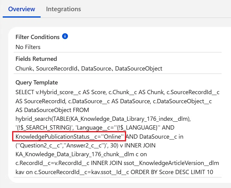The width and height of the screenshot is (231, 188).
Task: Click the line 'AS DataSourceObject FROM'
Action: coord(52,110)
